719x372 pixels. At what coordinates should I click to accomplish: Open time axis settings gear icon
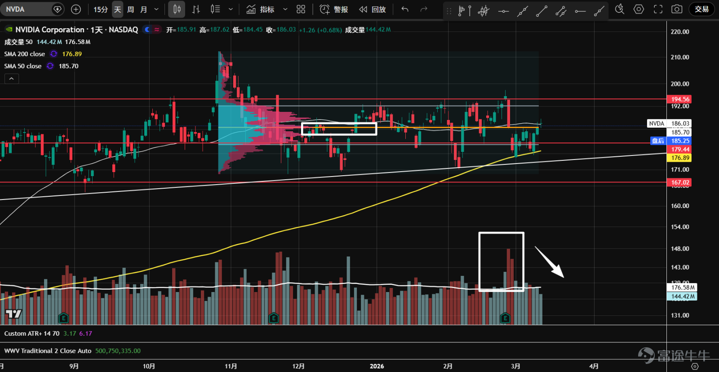pos(695,366)
